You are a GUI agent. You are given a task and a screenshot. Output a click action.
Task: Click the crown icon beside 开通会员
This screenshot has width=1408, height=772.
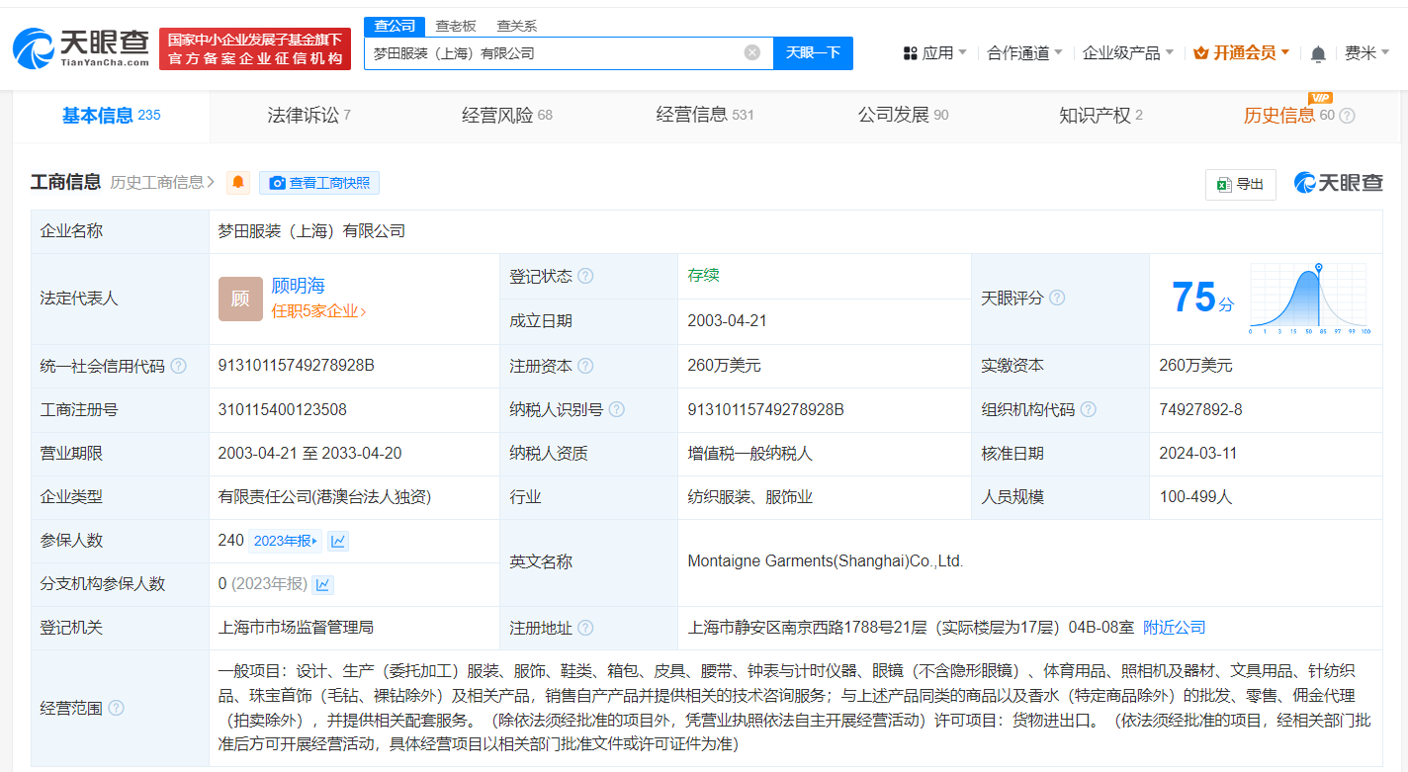pyautogui.click(x=1201, y=51)
